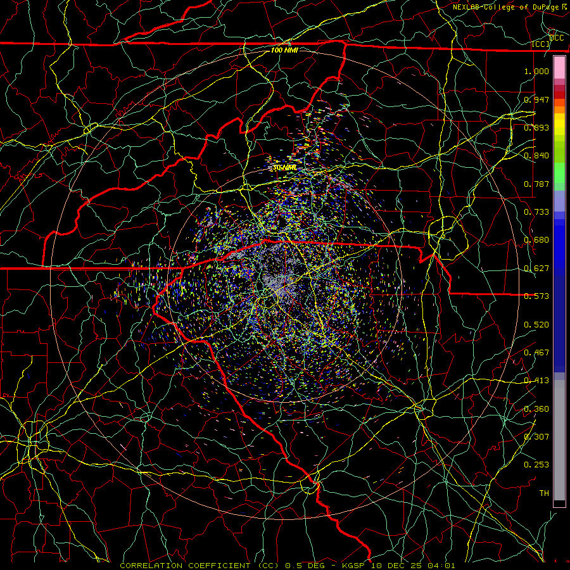570x570 pixels.
Task: Select the "0.947" color scale value
Action: (x=536, y=99)
